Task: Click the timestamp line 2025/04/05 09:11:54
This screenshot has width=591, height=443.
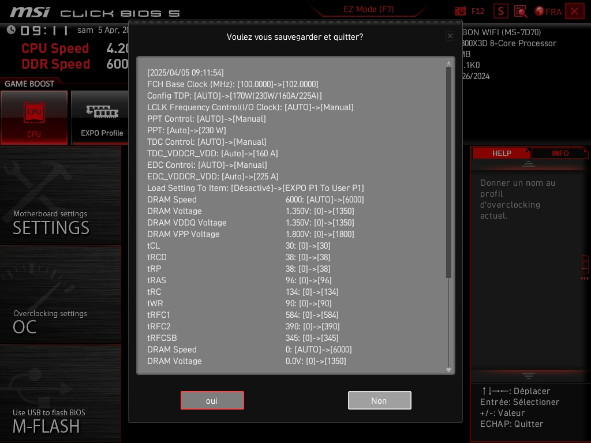Action: click(x=185, y=73)
